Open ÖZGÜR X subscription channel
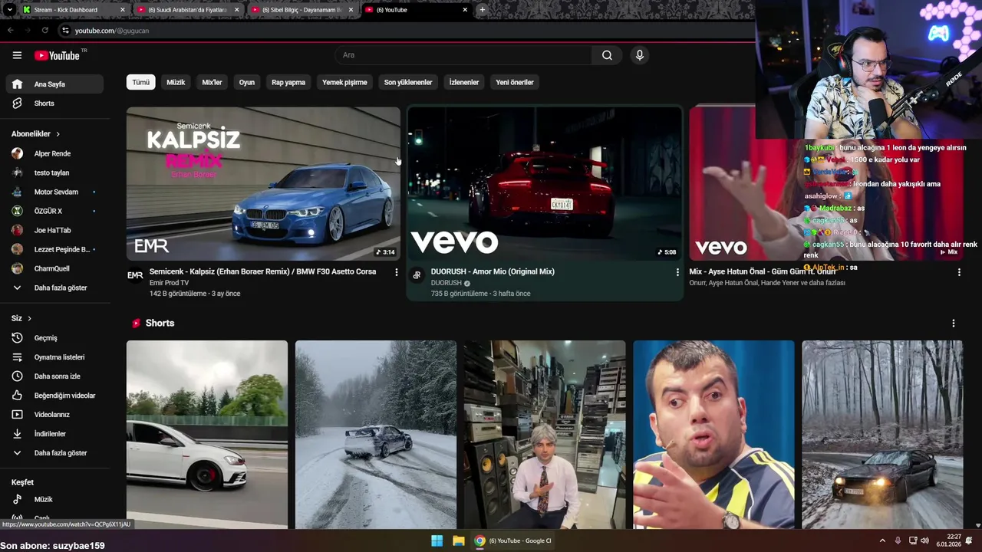 (x=54, y=212)
